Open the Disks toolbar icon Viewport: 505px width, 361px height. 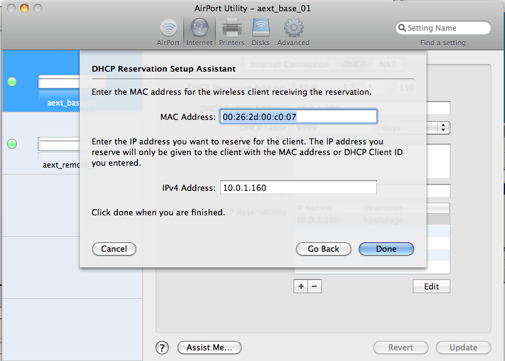click(x=260, y=32)
